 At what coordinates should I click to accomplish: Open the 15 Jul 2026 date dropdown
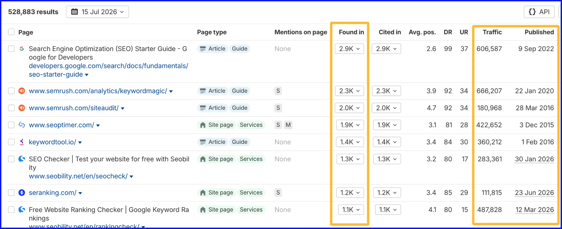[x=97, y=12]
